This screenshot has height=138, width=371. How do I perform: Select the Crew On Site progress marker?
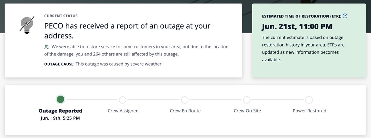247,100
